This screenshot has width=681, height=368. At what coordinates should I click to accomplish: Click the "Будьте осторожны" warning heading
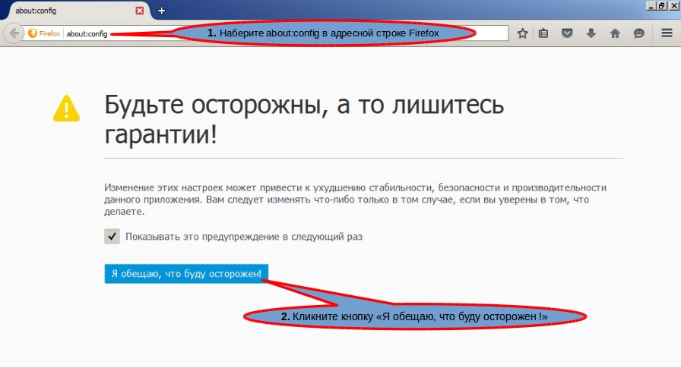(304, 119)
